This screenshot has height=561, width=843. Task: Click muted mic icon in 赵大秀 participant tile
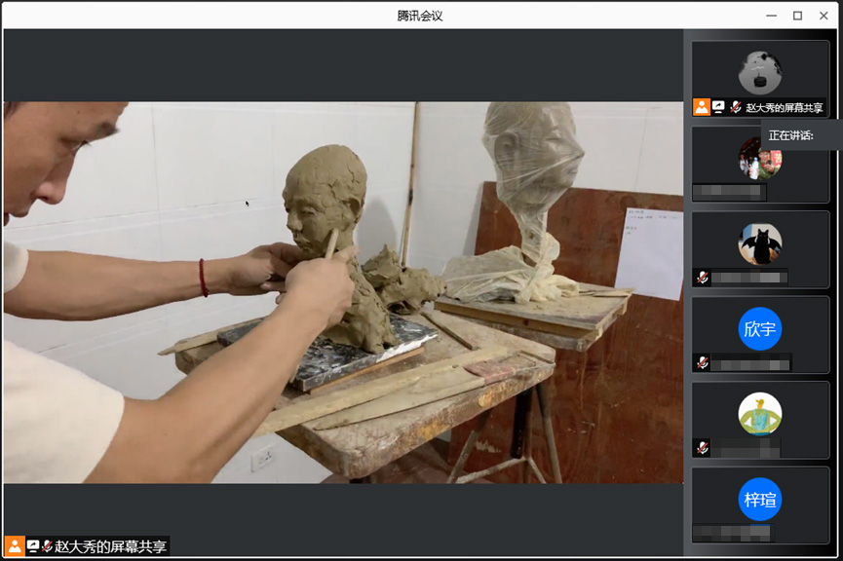point(735,107)
